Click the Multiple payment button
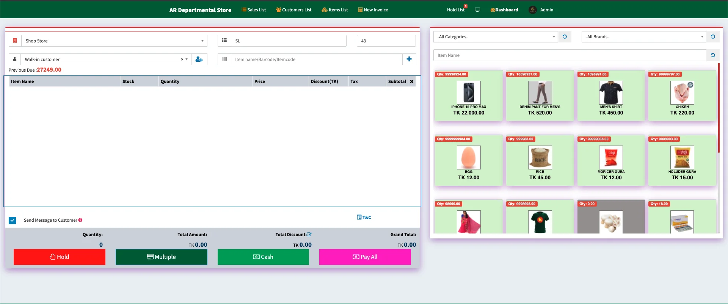728x304 pixels. (x=162, y=257)
